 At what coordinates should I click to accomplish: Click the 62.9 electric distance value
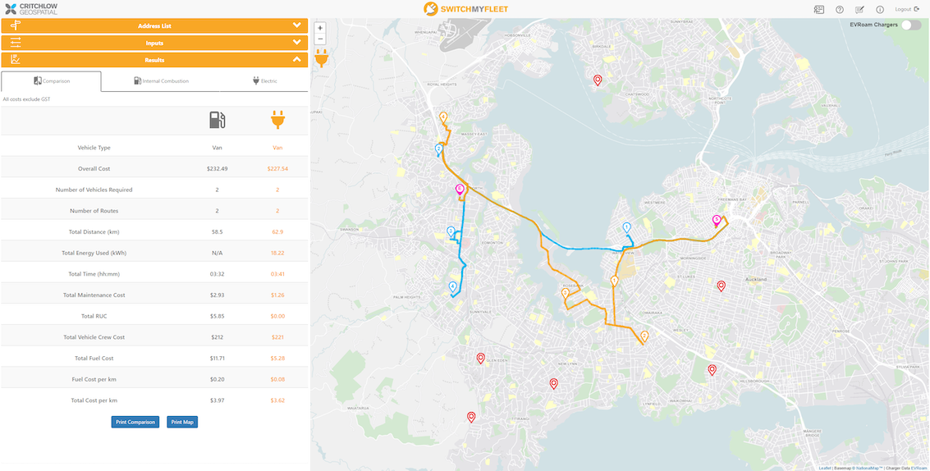pos(277,232)
